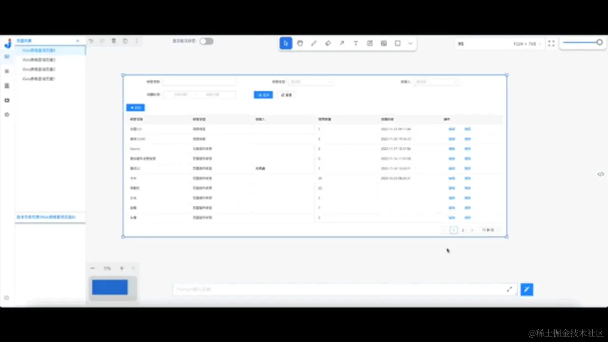608x342 pixels.
Task: Toggle the show annotation status switch
Action: click(206, 41)
